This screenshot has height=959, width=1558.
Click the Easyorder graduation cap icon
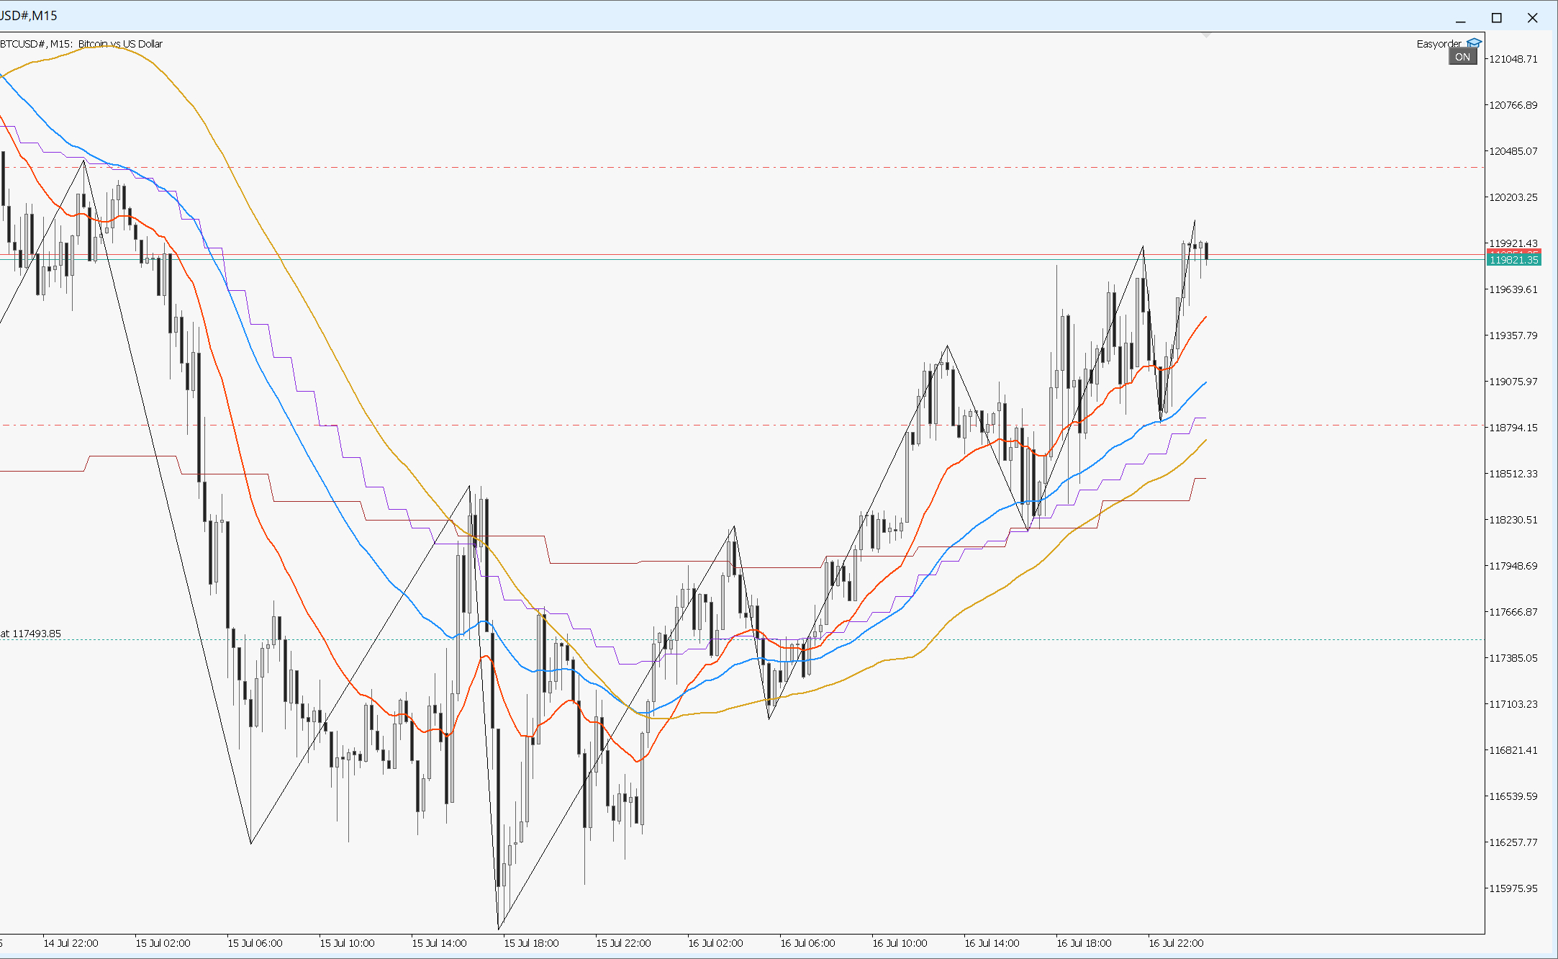pos(1474,43)
